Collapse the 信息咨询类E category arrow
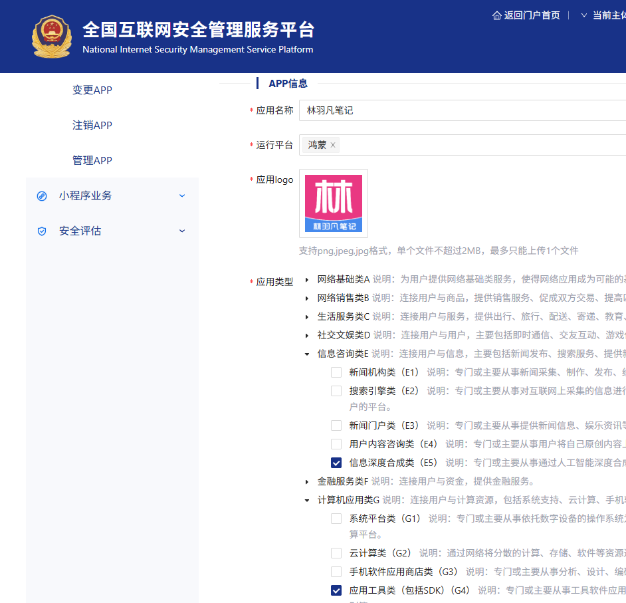 coord(306,354)
